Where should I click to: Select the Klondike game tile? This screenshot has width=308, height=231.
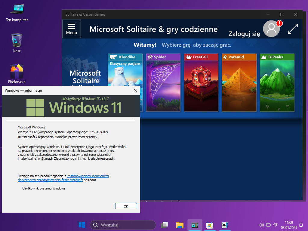[x=125, y=82]
